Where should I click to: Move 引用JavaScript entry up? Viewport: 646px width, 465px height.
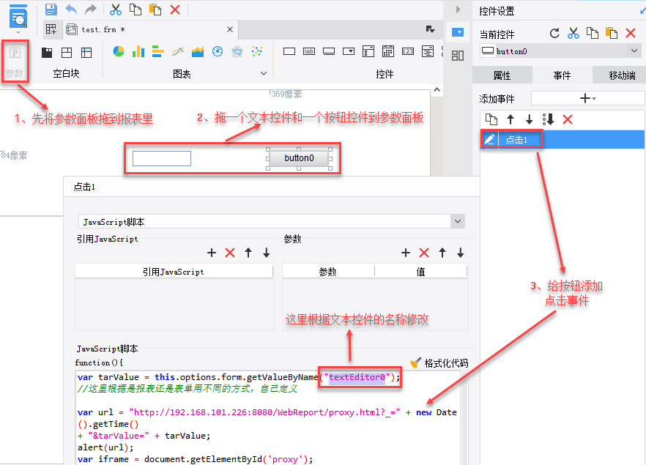point(248,253)
